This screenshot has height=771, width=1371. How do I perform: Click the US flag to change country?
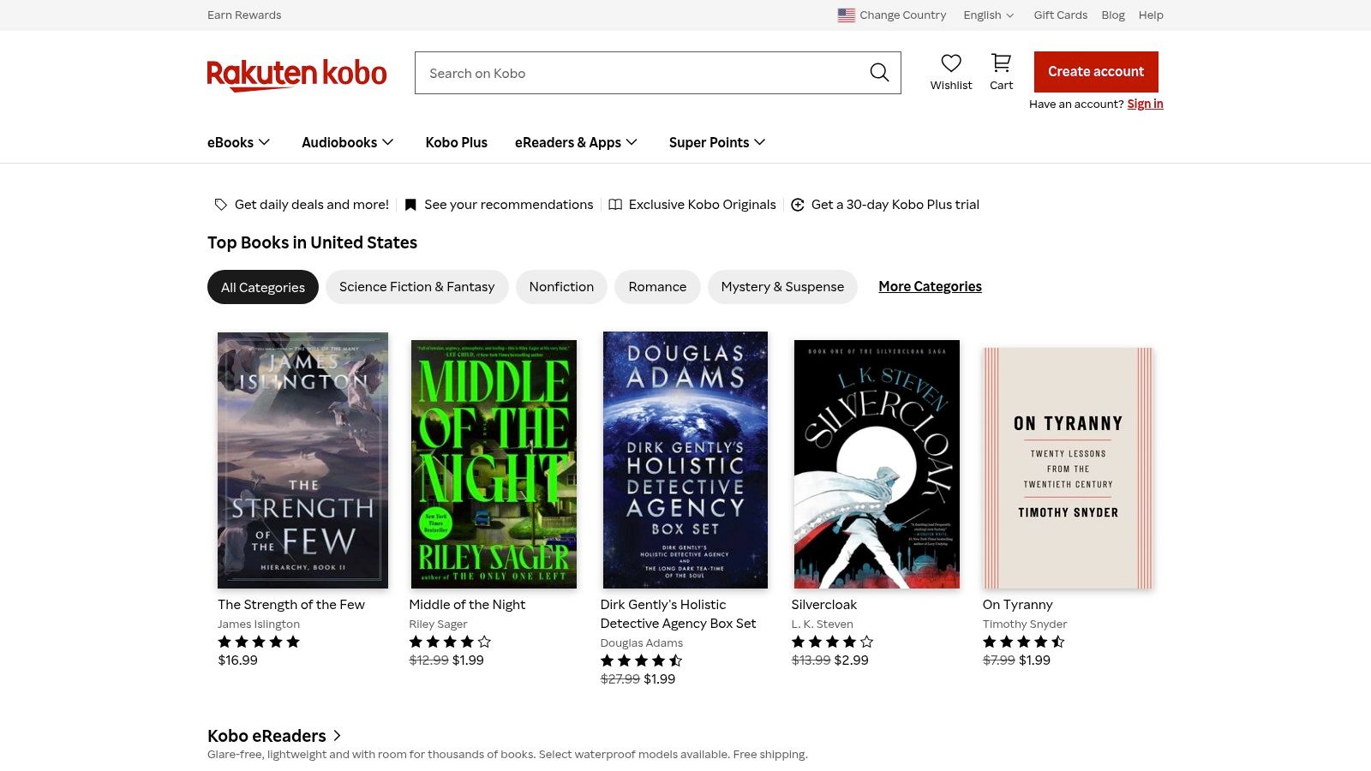point(847,15)
